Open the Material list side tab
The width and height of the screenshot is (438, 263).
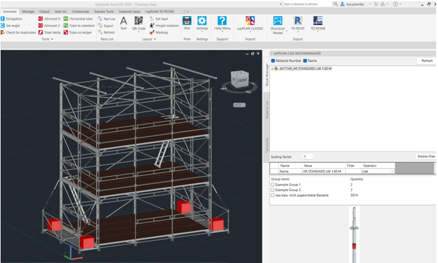pos(267,110)
